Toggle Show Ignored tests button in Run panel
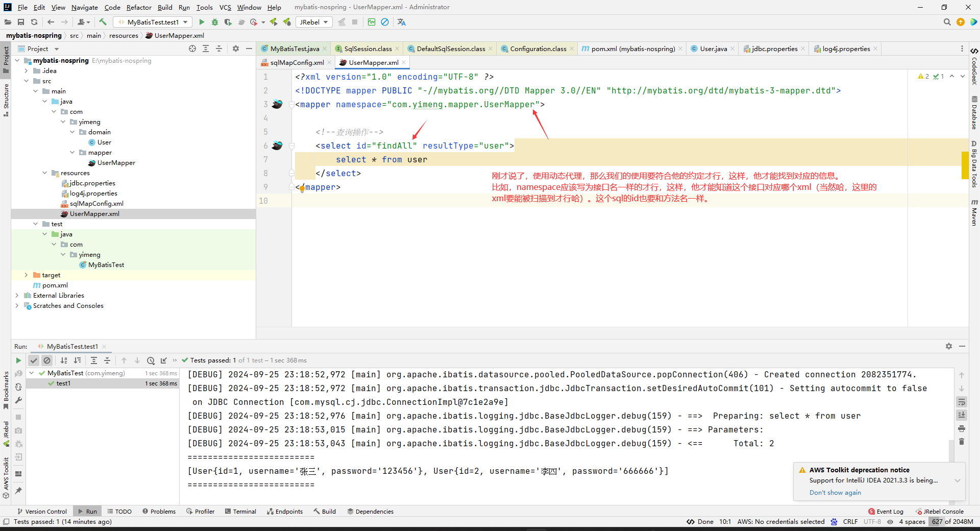 47,360
